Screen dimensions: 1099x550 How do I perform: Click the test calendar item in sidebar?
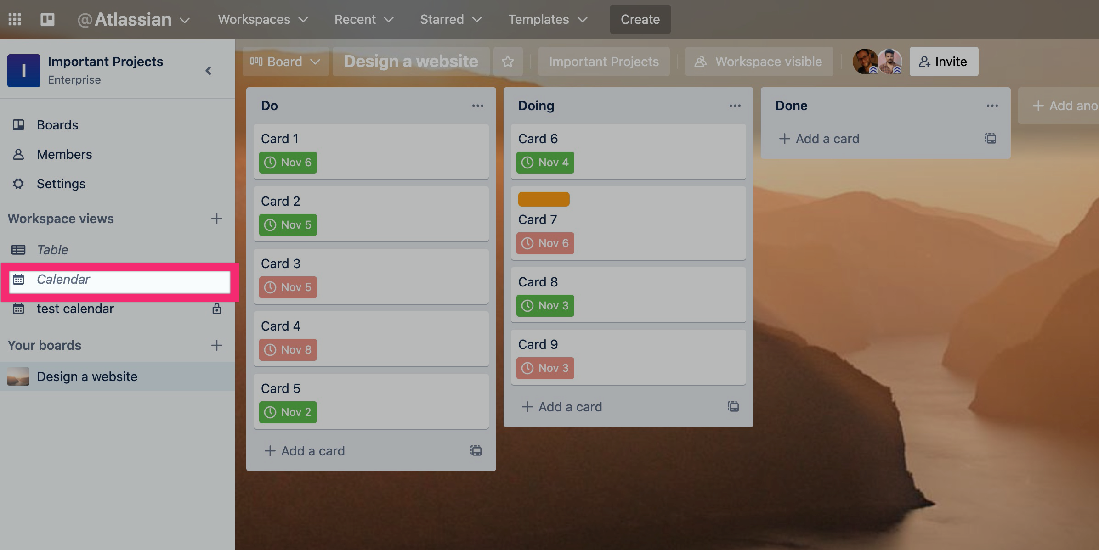(x=75, y=309)
